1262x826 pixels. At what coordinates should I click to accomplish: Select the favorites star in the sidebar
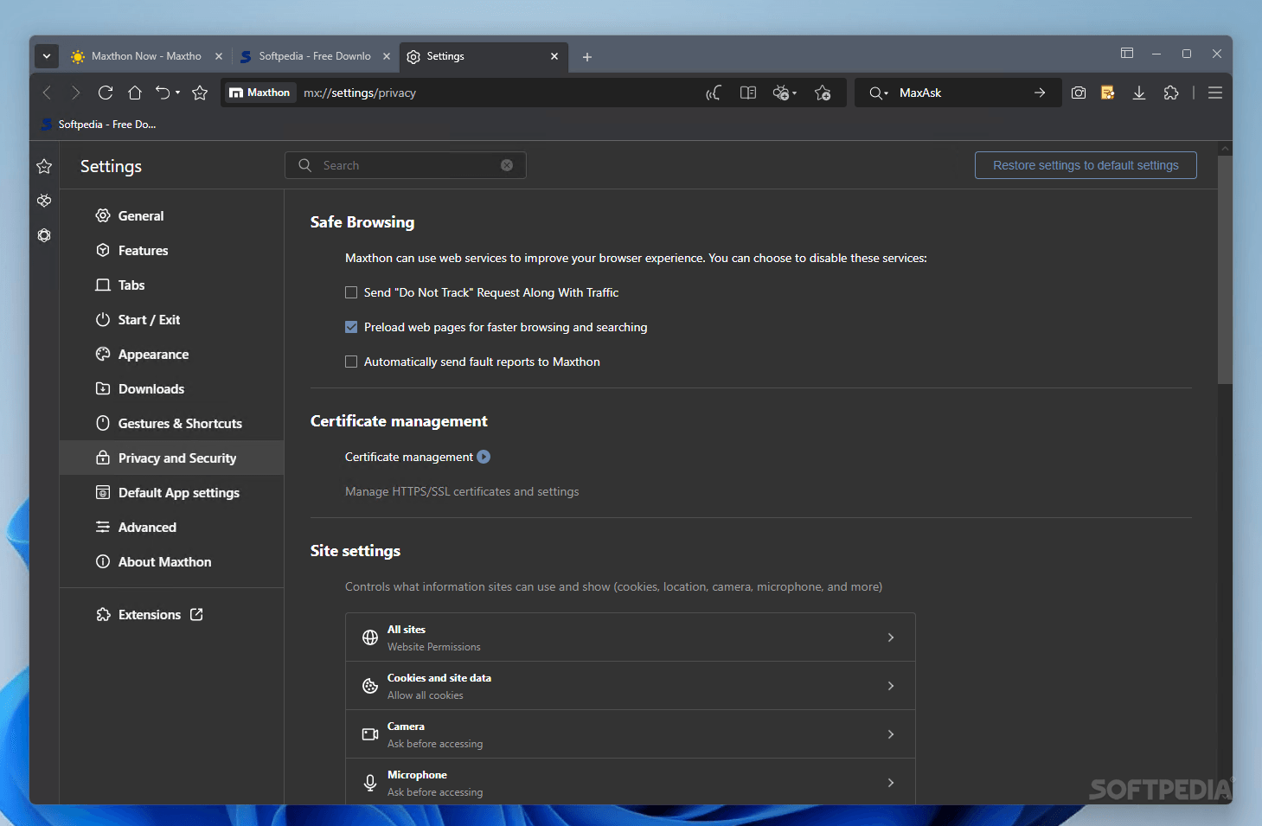43,166
